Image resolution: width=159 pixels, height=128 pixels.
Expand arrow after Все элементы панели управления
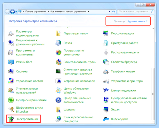(x=89, y=12)
